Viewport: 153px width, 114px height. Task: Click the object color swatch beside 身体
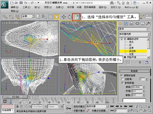click(149, 29)
